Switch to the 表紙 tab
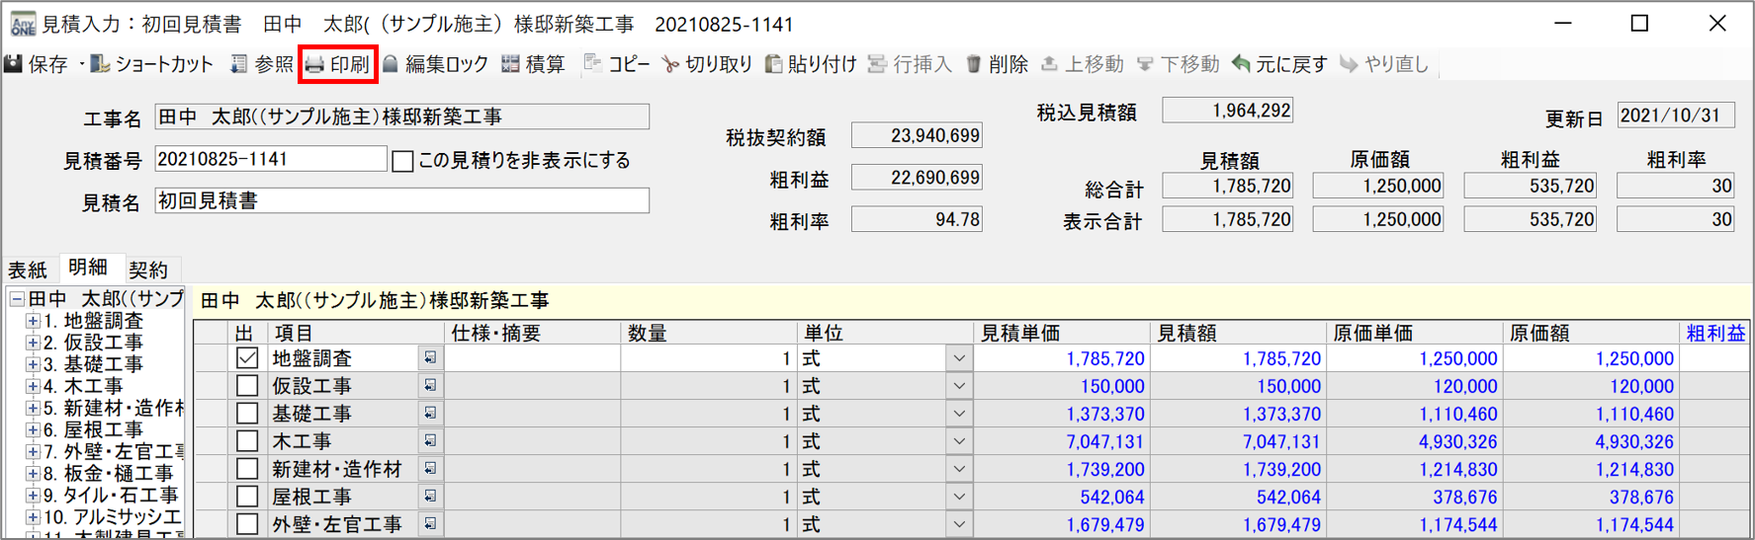Image resolution: width=1755 pixels, height=540 pixels. point(28,270)
